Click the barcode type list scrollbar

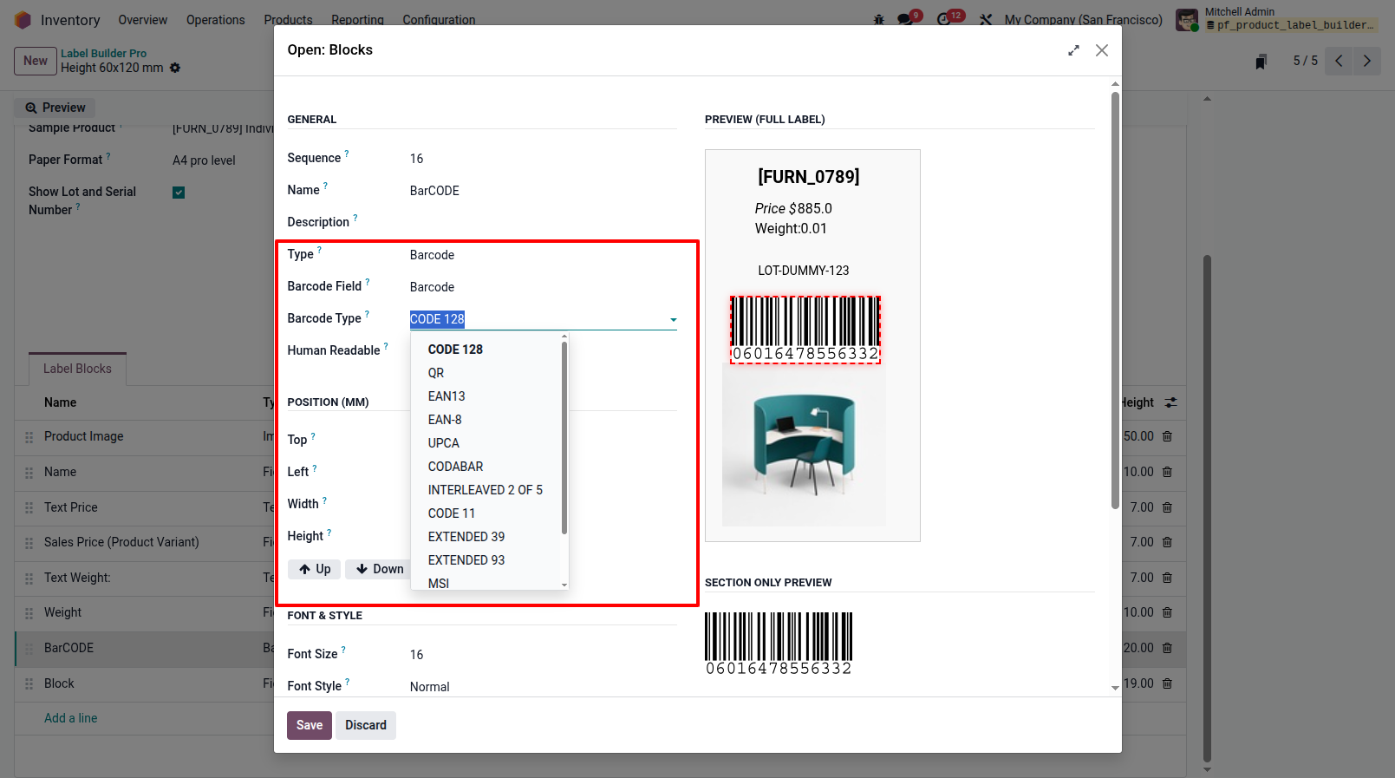click(x=564, y=437)
